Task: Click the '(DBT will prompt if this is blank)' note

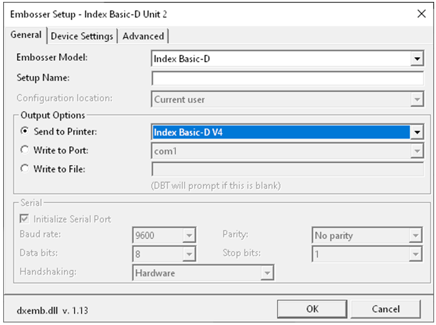Action: tap(215, 186)
